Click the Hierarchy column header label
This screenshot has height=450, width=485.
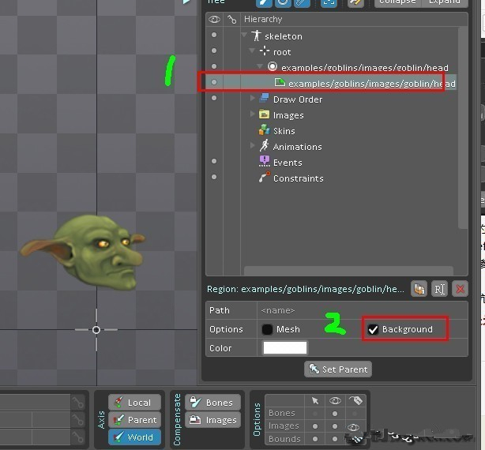tap(263, 19)
